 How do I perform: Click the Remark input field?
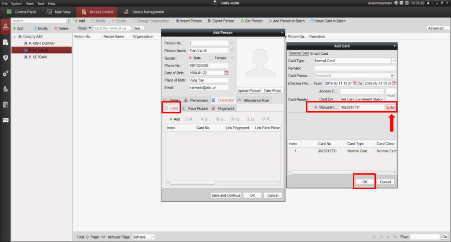click(x=354, y=68)
